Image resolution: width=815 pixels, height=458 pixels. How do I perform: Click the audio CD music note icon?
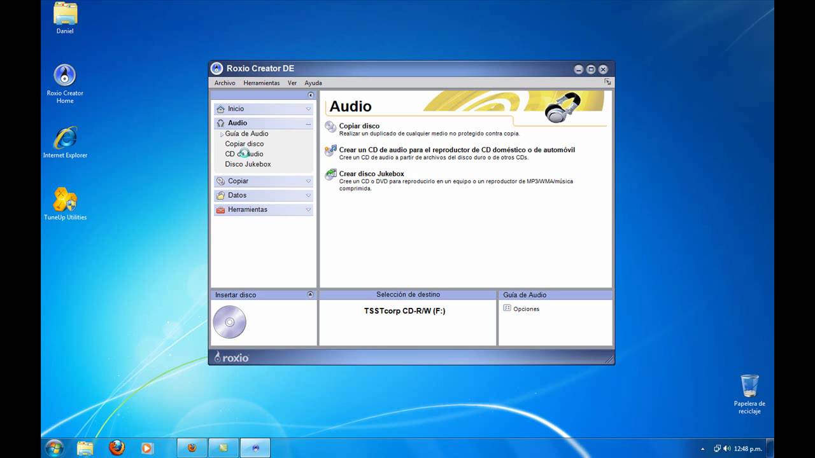pyautogui.click(x=330, y=151)
